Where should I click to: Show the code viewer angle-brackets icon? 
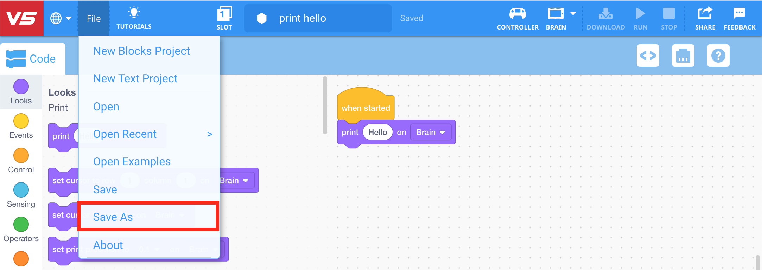[x=648, y=56]
